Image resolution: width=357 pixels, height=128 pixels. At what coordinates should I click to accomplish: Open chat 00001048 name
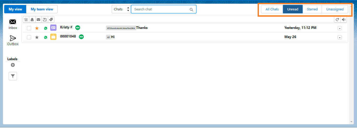68,36
